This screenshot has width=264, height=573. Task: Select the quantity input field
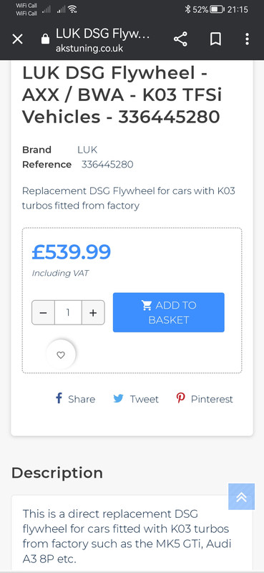(68, 313)
